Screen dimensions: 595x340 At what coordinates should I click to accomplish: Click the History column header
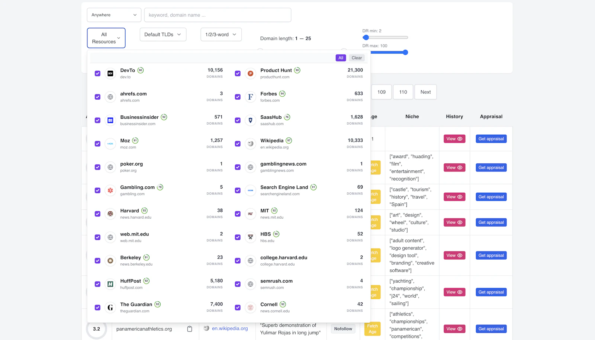pos(454,116)
